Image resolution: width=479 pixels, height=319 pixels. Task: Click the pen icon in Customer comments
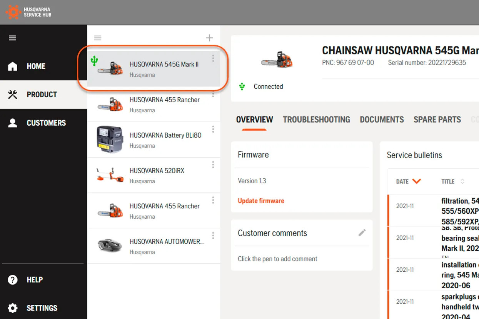pyautogui.click(x=362, y=233)
